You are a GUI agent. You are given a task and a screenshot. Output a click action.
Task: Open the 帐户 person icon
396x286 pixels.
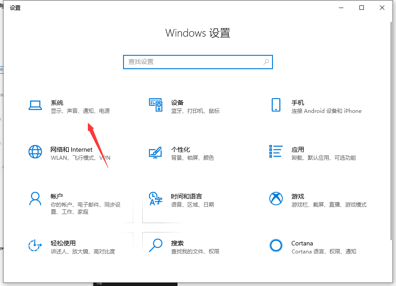coord(35,199)
